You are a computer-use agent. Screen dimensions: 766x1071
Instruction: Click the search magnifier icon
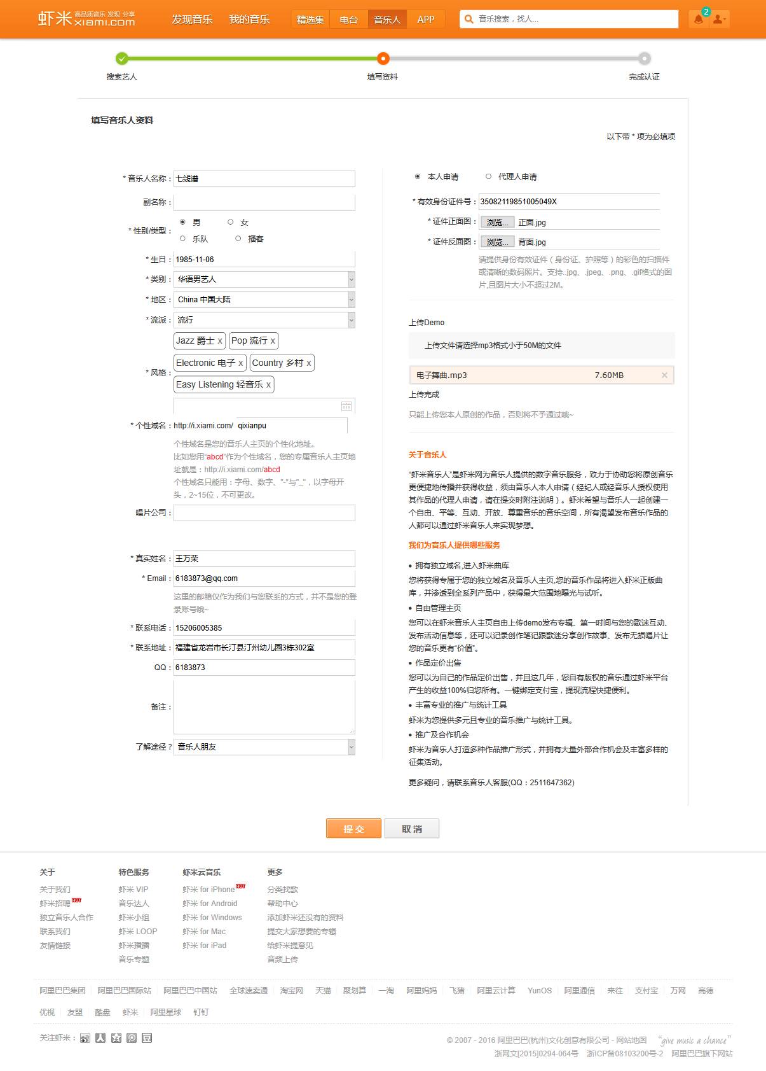click(x=469, y=19)
